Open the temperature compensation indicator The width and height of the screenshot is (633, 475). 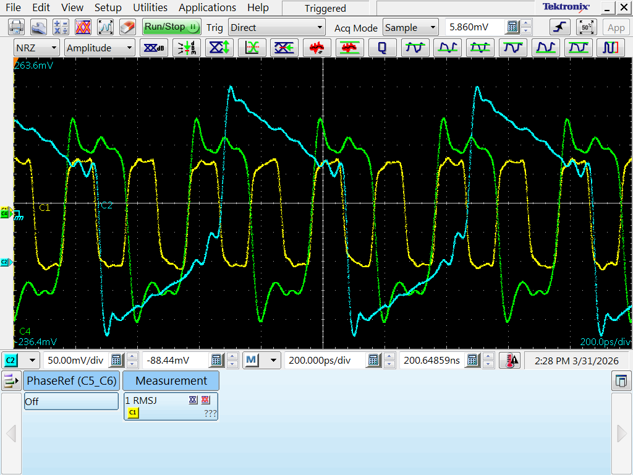pyautogui.click(x=509, y=361)
